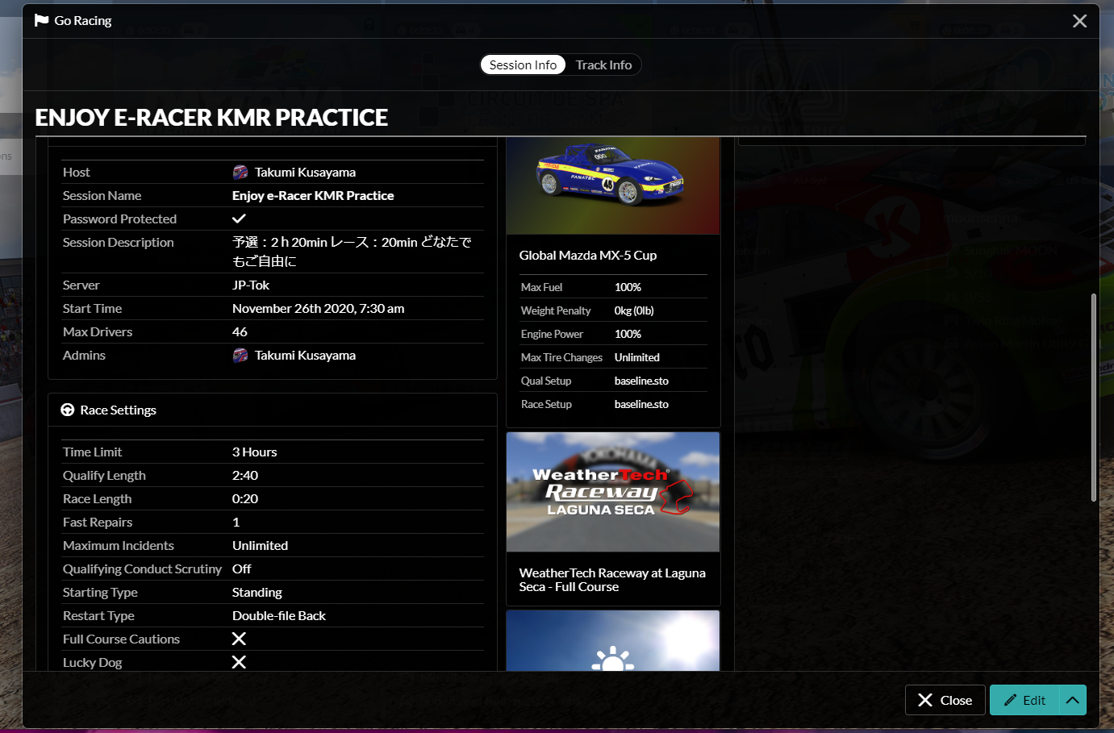Click the Full Course Cautions X mark
This screenshot has height=733, width=1114.
pyautogui.click(x=239, y=639)
